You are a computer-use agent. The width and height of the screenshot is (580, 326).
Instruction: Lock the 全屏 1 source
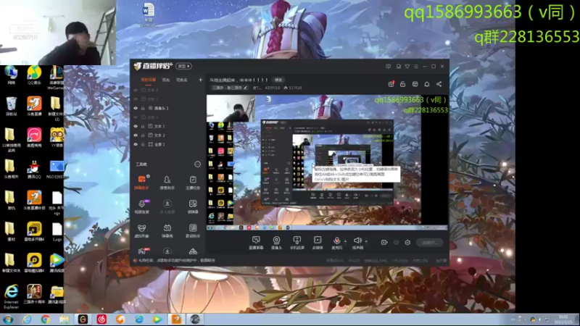tap(143, 144)
